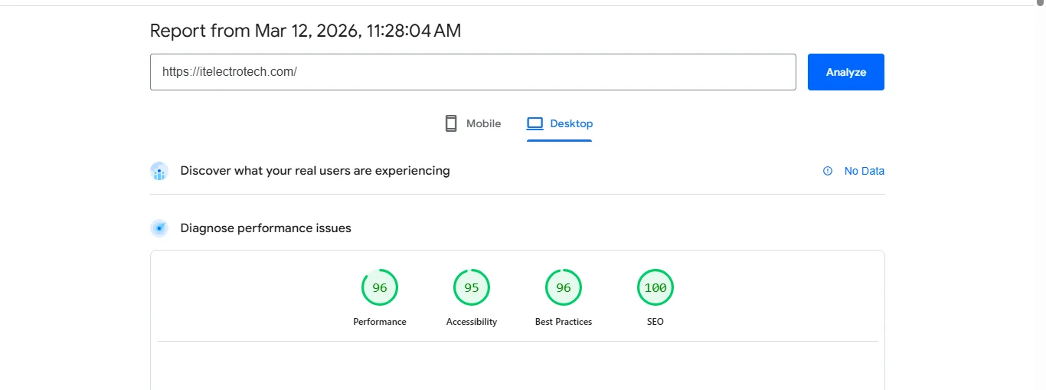This screenshot has height=390, width=1046.
Task: Open the No Data link
Action: [x=864, y=171]
